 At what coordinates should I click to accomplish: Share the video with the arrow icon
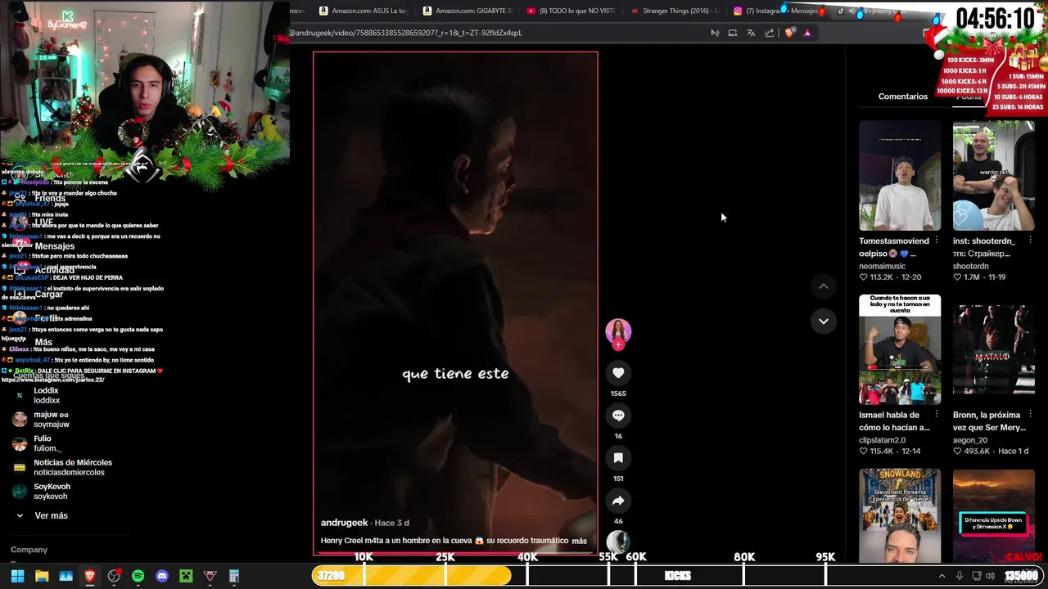click(x=618, y=501)
